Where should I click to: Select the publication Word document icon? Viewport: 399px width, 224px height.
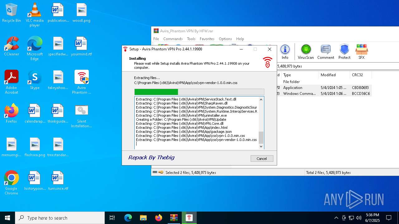pos(58,13)
